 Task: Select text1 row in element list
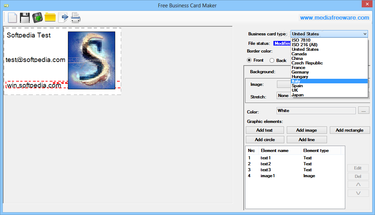tap(295, 158)
